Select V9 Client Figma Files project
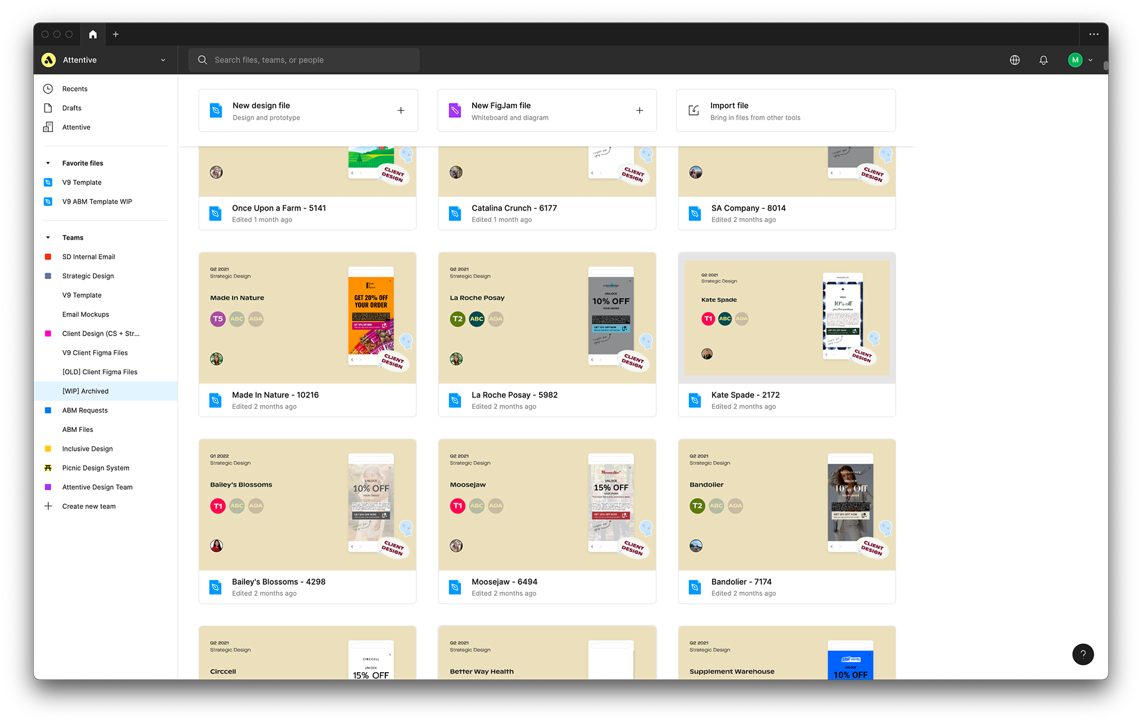This screenshot has height=724, width=1142. click(95, 353)
